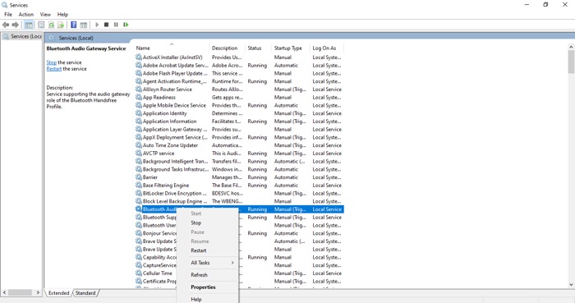This screenshot has width=575, height=303.
Task: Select Background Tasks Infrastructure service row
Action: (x=239, y=169)
